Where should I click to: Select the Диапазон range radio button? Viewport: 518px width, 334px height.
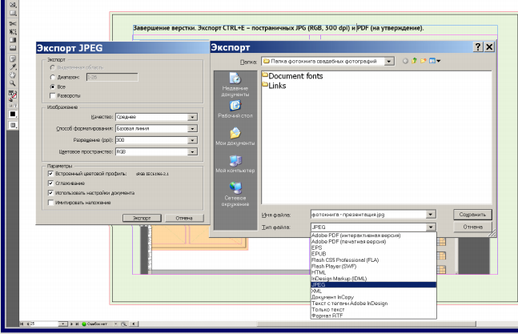click(x=52, y=77)
